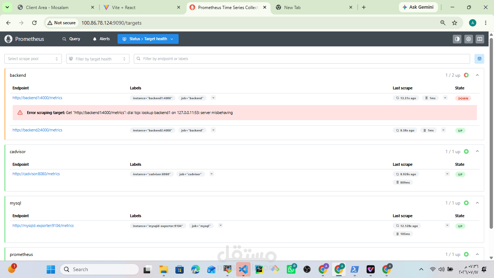The image size is (494, 278).
Task: Open the Alerts page
Action: [101, 39]
